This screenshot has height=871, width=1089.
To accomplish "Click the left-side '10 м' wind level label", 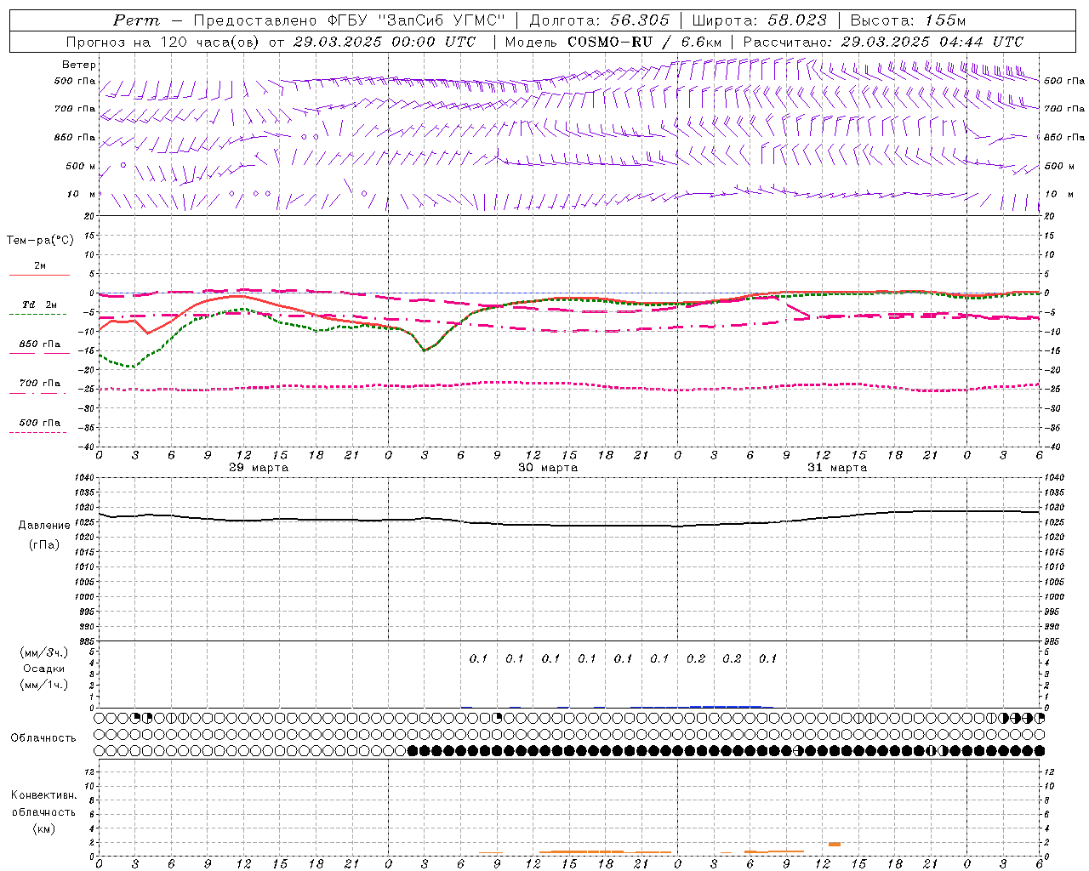I will 82,194.
